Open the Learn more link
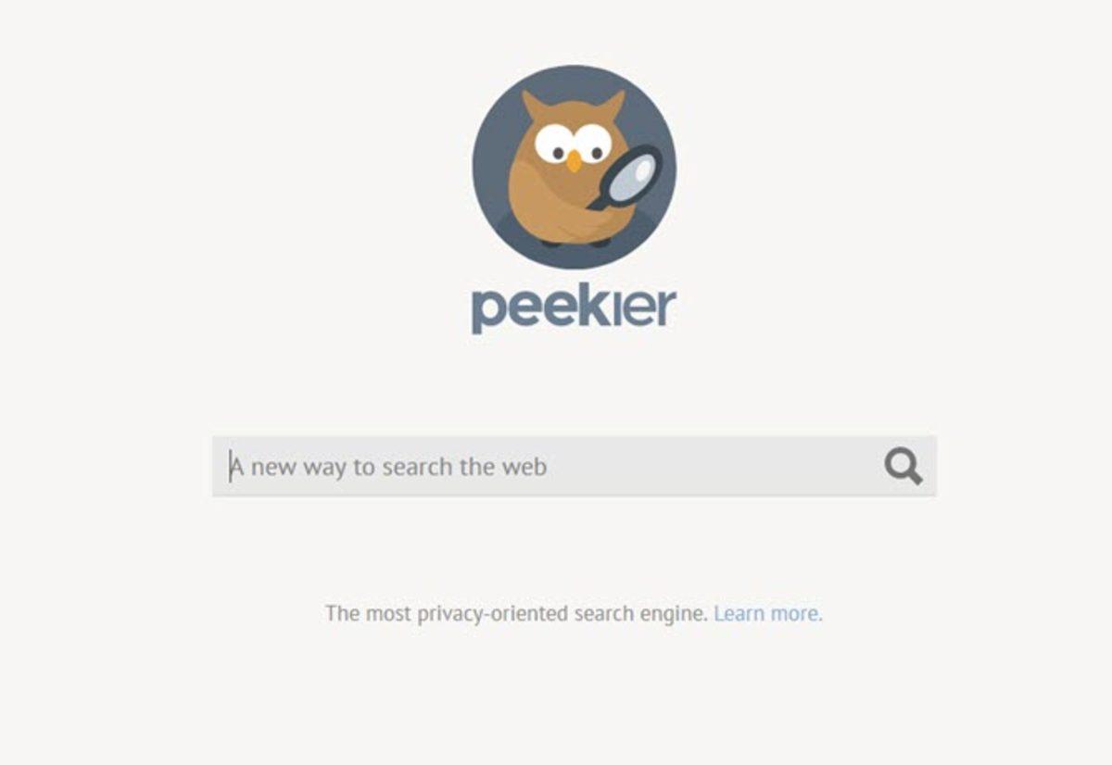The width and height of the screenshot is (1112, 765). tap(767, 613)
